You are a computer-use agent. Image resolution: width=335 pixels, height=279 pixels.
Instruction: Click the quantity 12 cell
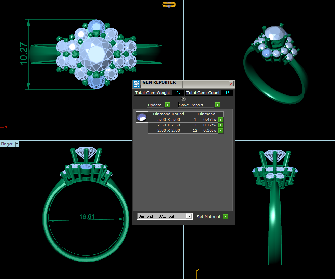(195, 131)
